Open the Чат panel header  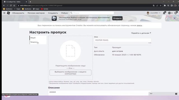tap(163, 94)
